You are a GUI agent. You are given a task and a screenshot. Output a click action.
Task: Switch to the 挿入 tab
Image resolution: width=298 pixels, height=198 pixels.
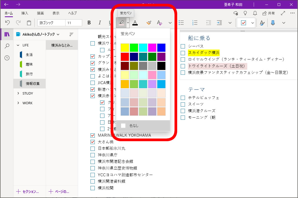tap(25, 13)
